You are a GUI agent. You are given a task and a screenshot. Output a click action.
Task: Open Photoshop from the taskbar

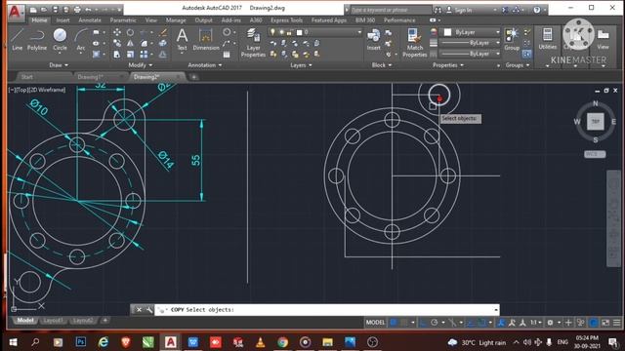coord(81,342)
